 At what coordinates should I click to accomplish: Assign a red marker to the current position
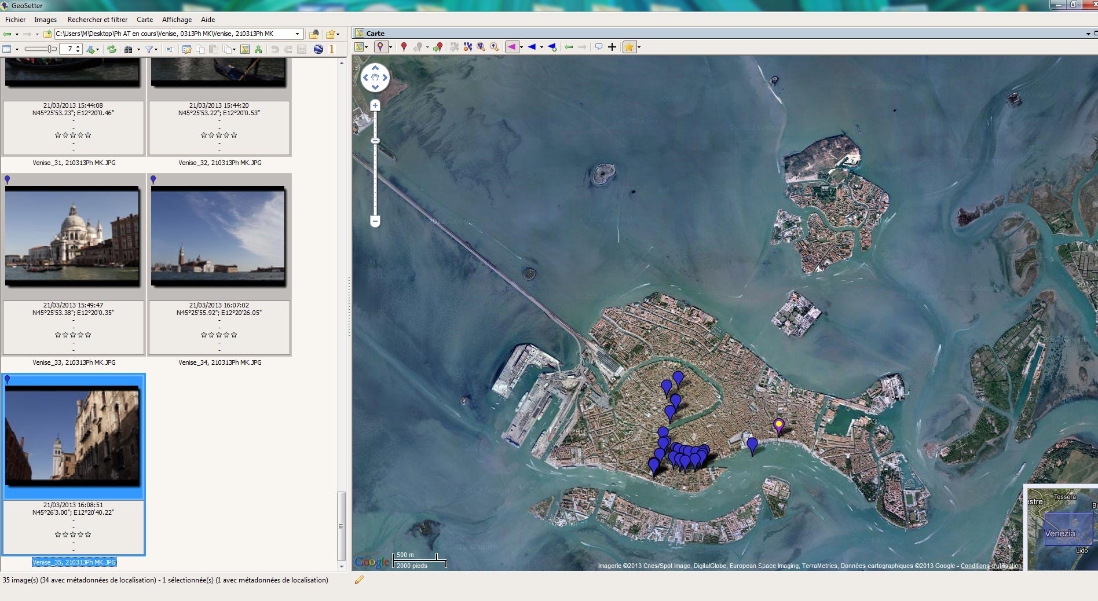(x=404, y=47)
